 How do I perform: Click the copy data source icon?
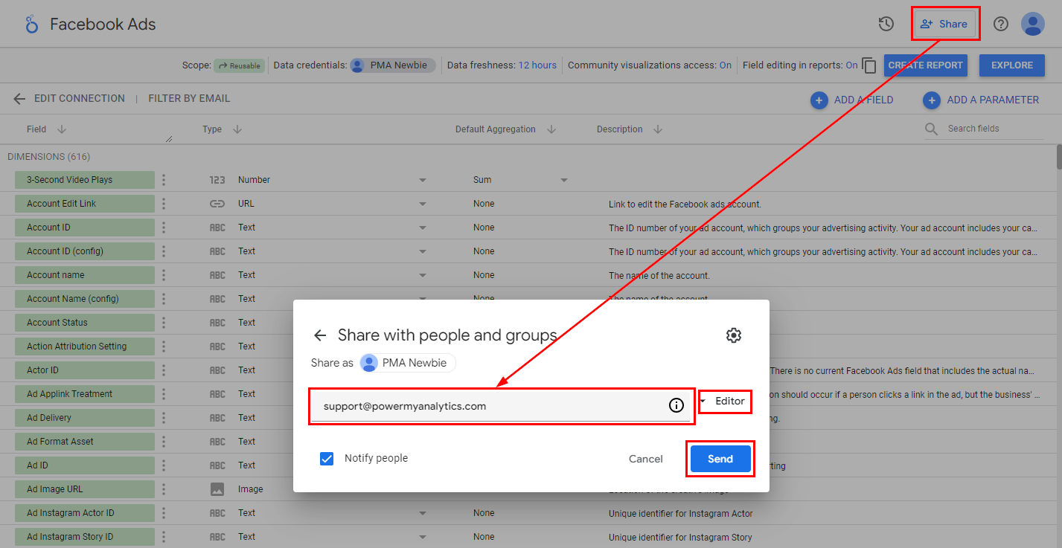869,65
